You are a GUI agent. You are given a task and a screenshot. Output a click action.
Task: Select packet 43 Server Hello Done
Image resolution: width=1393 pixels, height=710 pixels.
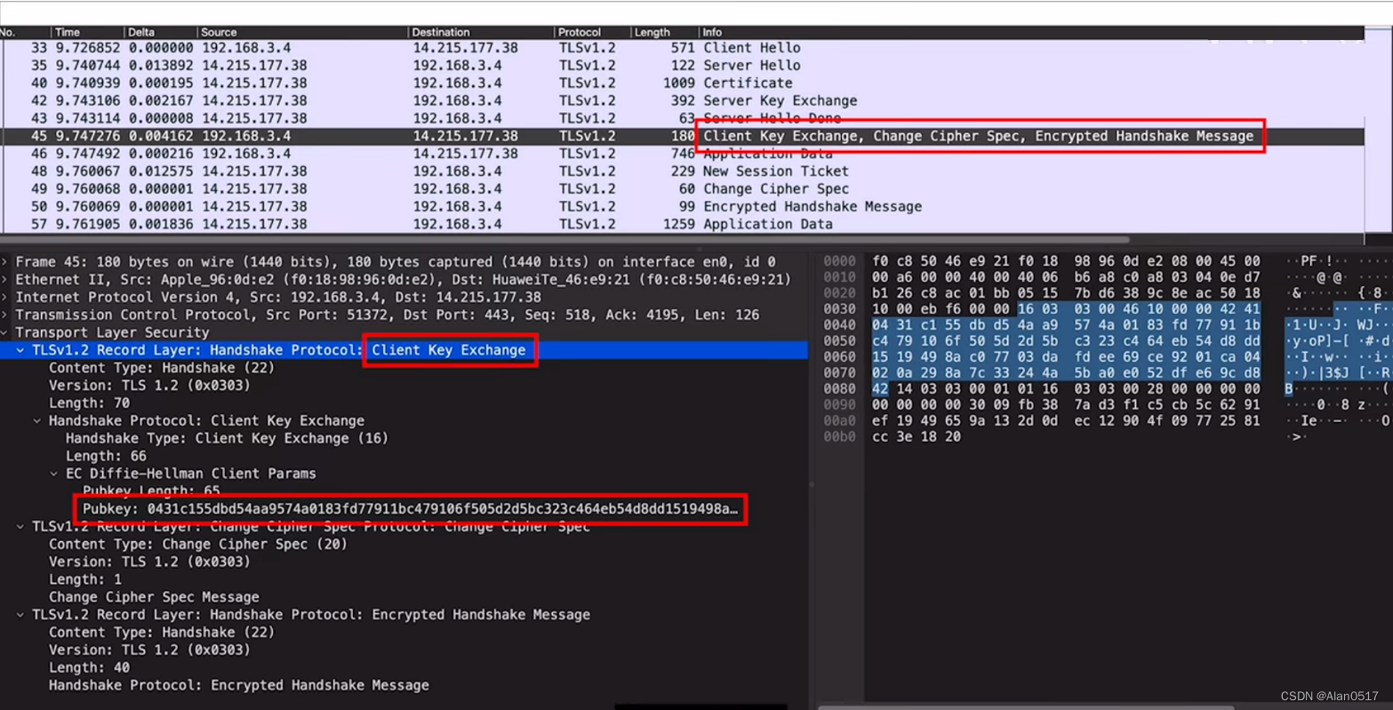(x=682, y=118)
